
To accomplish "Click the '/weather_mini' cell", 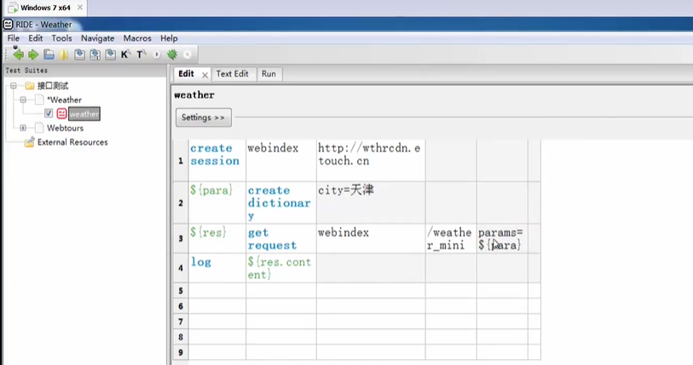I will pos(451,239).
